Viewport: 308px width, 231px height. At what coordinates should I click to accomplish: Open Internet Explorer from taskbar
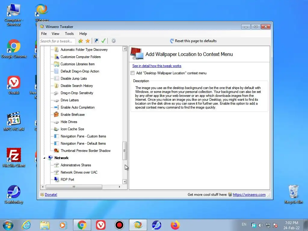point(26,225)
